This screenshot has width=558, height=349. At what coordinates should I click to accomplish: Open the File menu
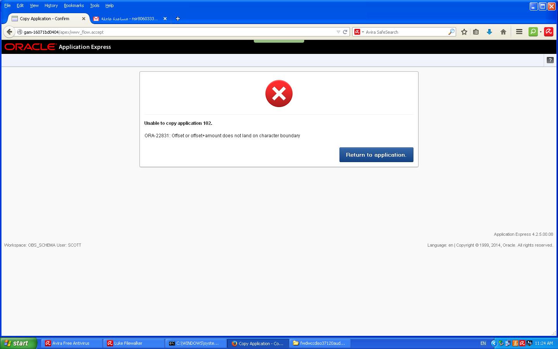tap(7, 5)
